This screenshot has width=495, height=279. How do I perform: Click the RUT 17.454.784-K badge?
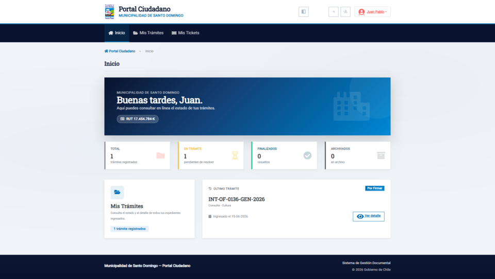138,119
